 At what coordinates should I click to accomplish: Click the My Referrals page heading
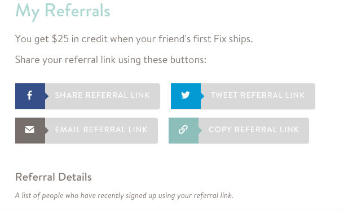pos(63,11)
